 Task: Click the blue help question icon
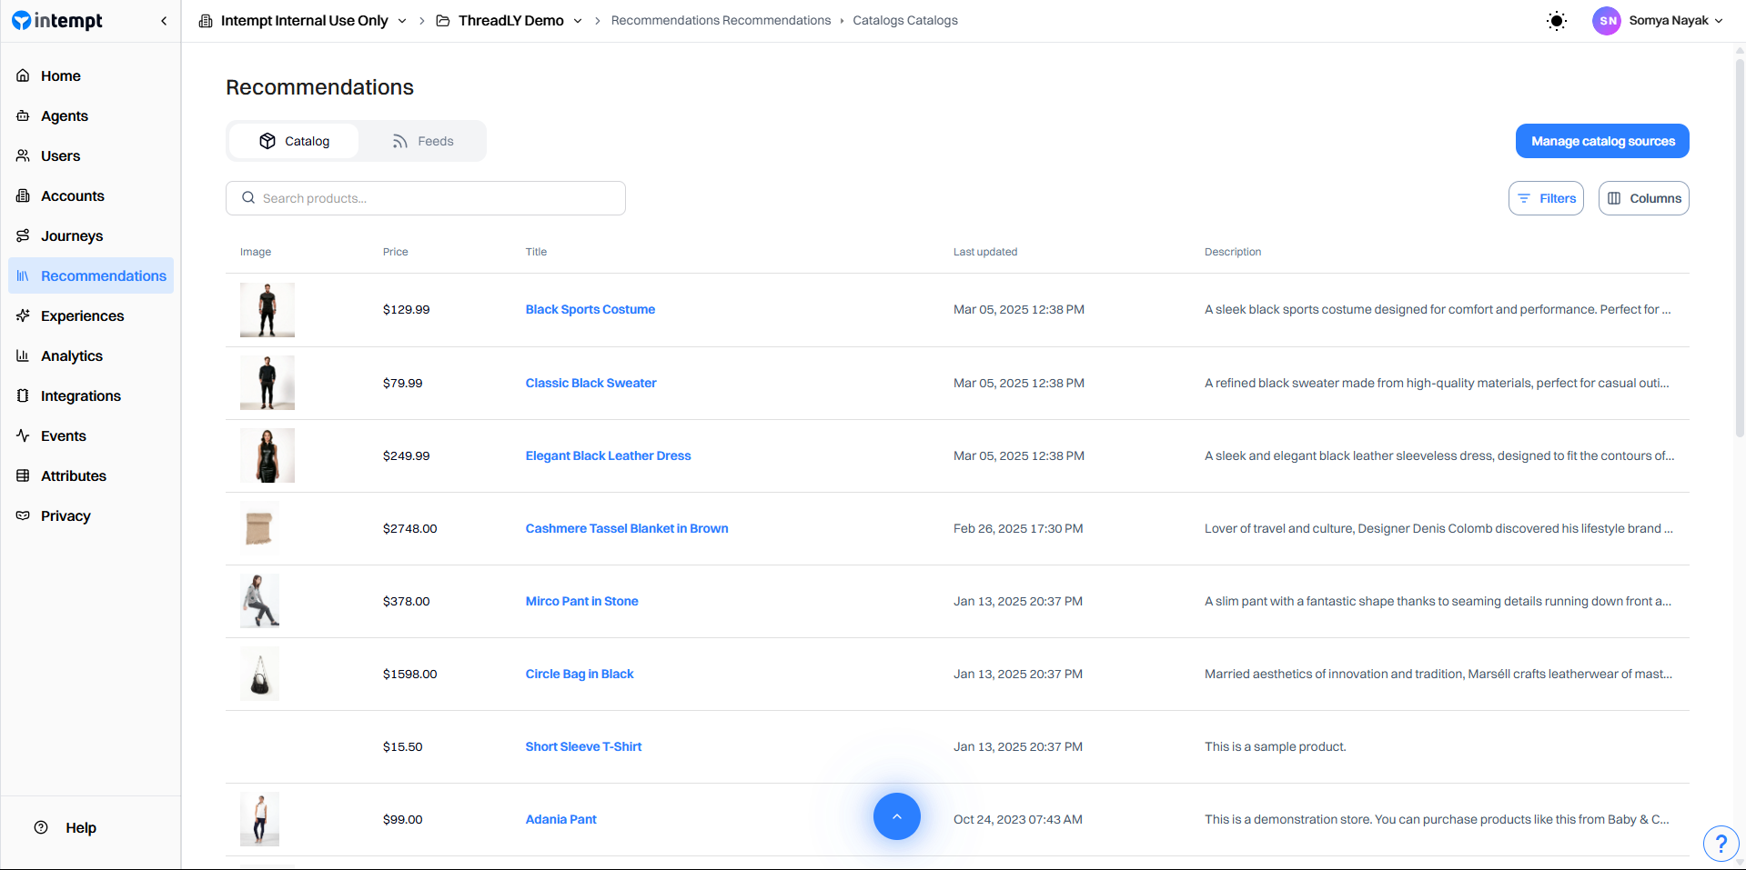1721,844
